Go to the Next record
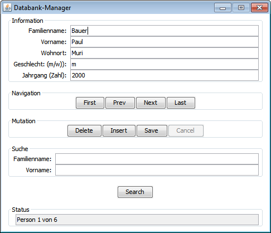Viewport: 271px width, 233px height. 151,103
